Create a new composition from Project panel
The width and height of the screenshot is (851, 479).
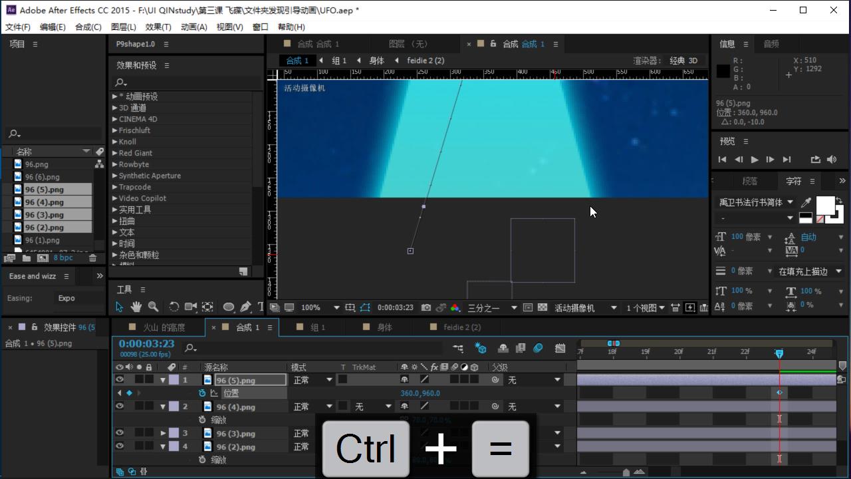click(43, 258)
